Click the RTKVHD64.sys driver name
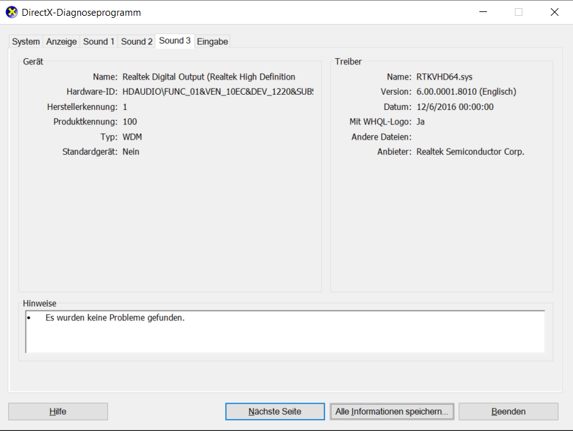Screen dimensions: 573x431 click(x=444, y=77)
